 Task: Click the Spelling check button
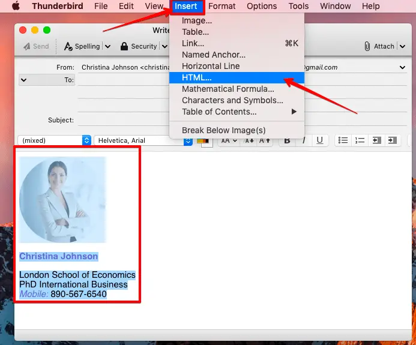[82, 46]
